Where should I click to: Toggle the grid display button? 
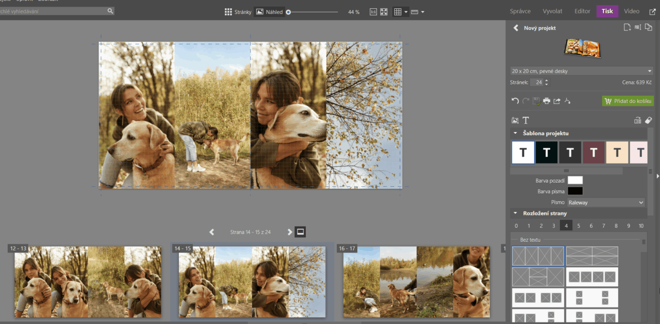[x=398, y=12]
